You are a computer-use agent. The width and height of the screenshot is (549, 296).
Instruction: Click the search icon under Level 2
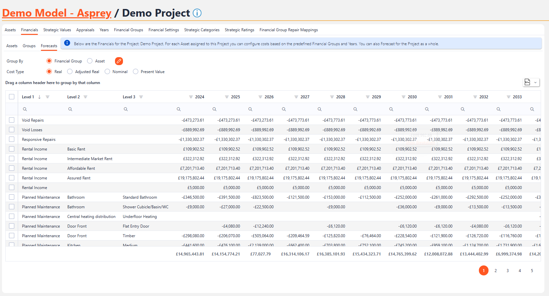click(70, 109)
